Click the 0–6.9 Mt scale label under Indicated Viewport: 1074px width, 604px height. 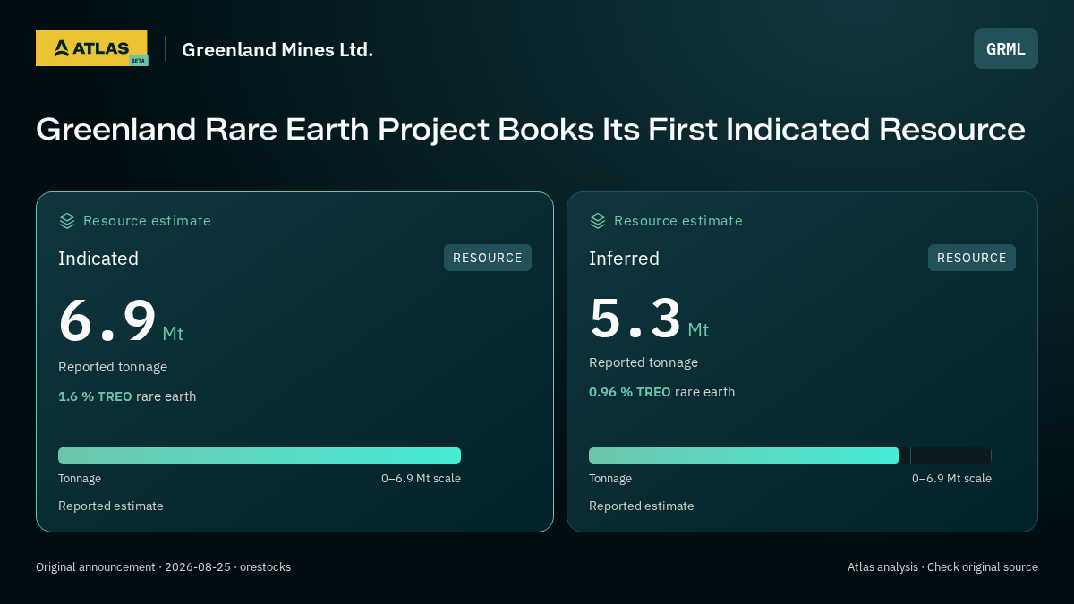pyautogui.click(x=421, y=479)
